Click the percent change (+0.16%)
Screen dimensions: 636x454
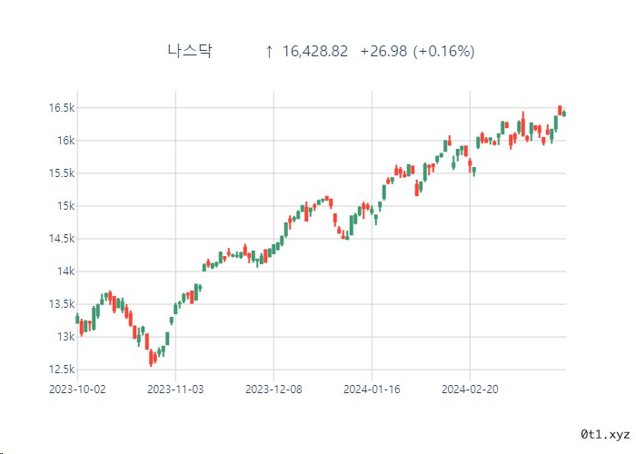443,52
